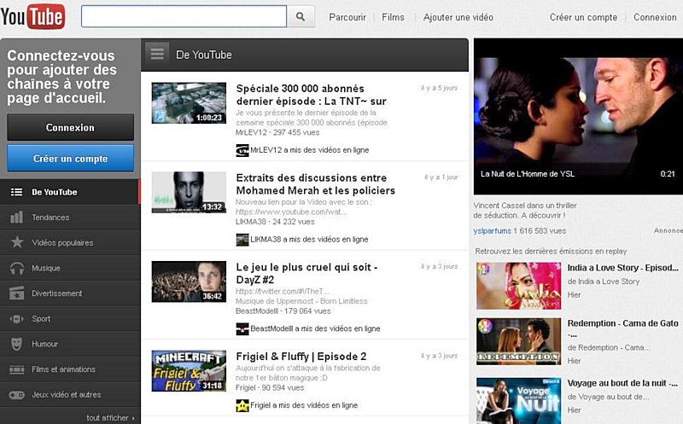This screenshot has height=424, width=683.
Task: Select Tendances category
Action: point(70,218)
